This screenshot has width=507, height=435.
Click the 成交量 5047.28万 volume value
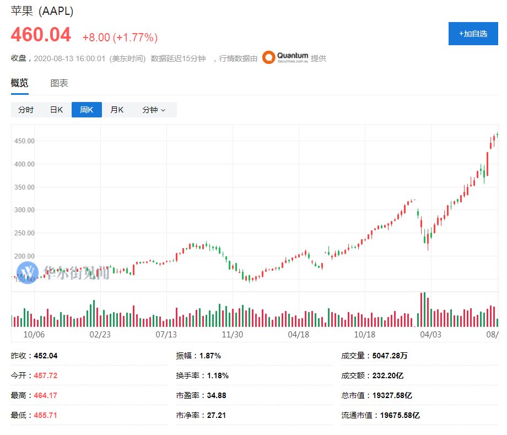coord(390,356)
